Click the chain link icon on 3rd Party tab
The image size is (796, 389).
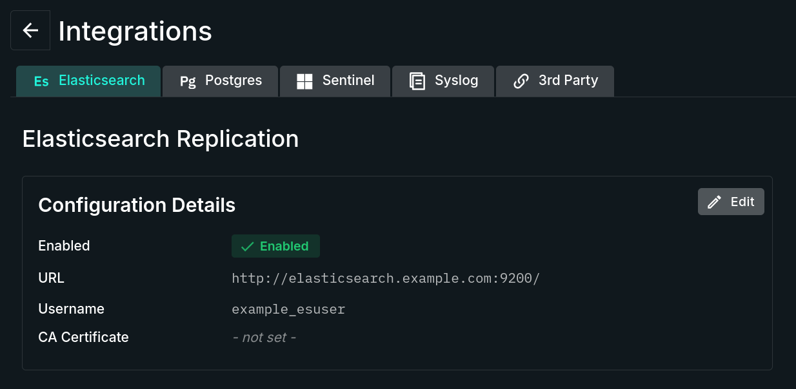pyautogui.click(x=521, y=81)
